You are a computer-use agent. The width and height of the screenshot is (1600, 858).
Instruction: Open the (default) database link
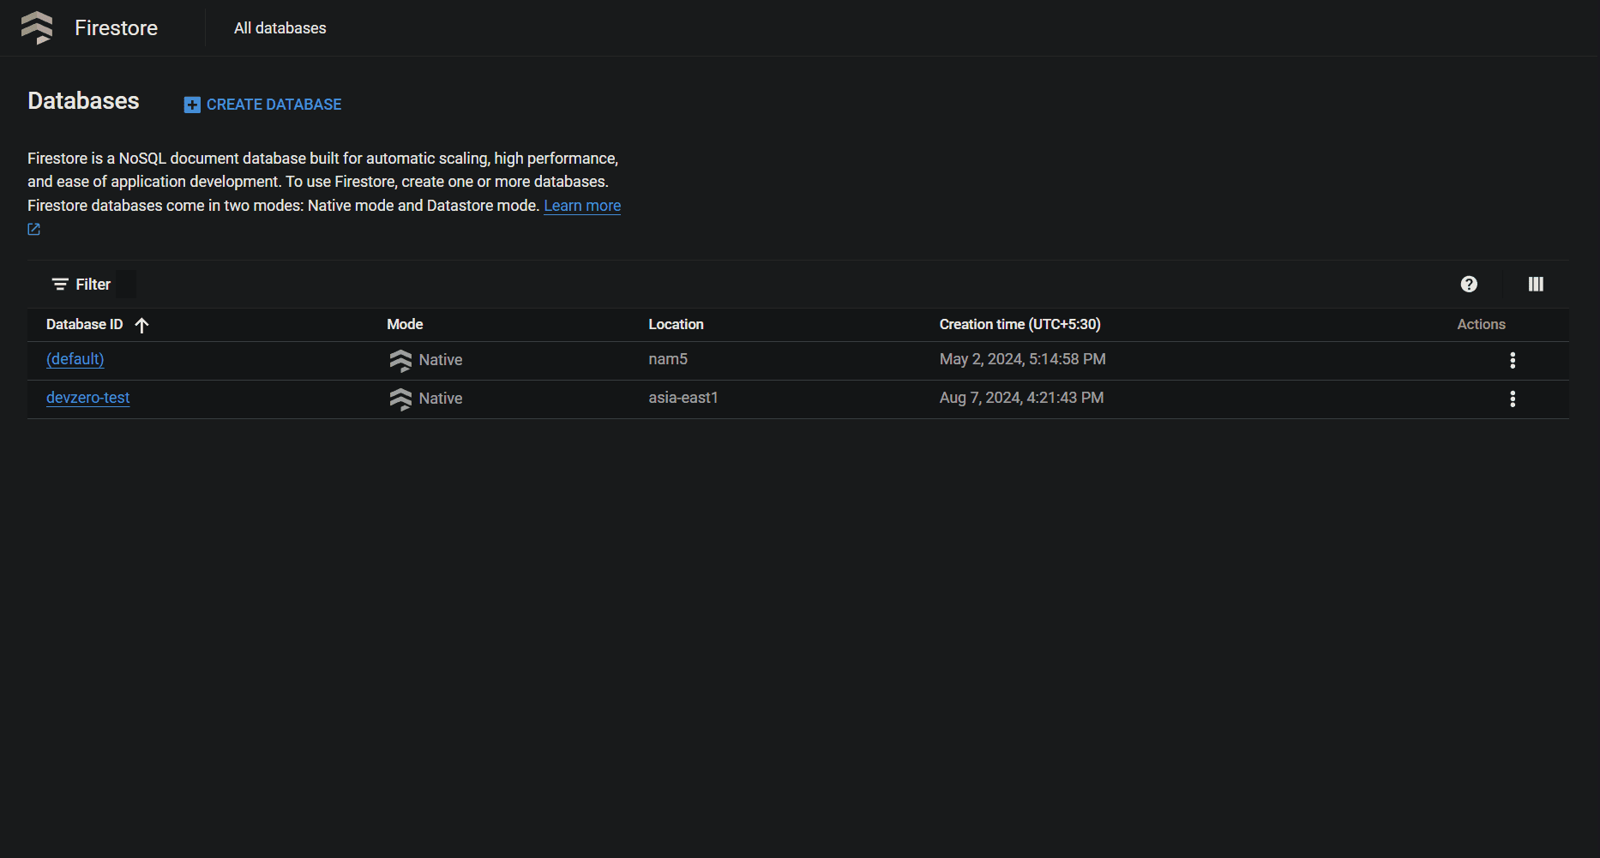click(x=75, y=359)
